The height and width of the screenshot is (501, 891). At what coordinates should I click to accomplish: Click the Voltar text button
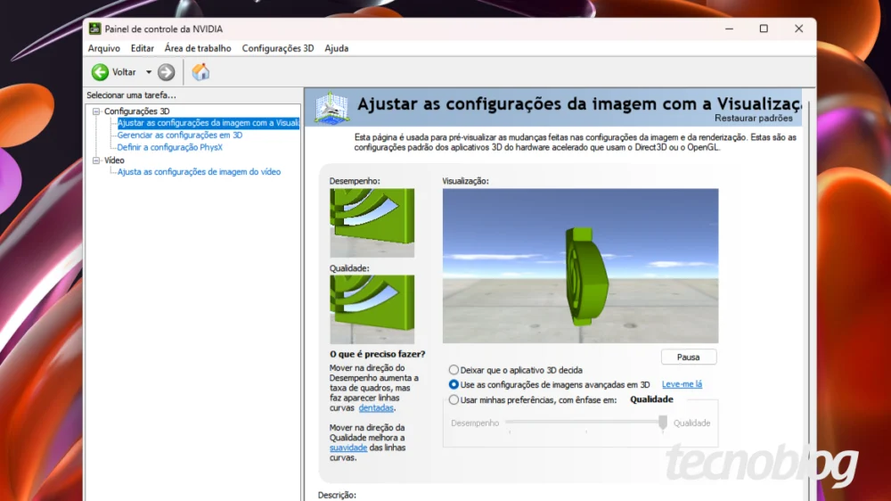pyautogui.click(x=124, y=72)
